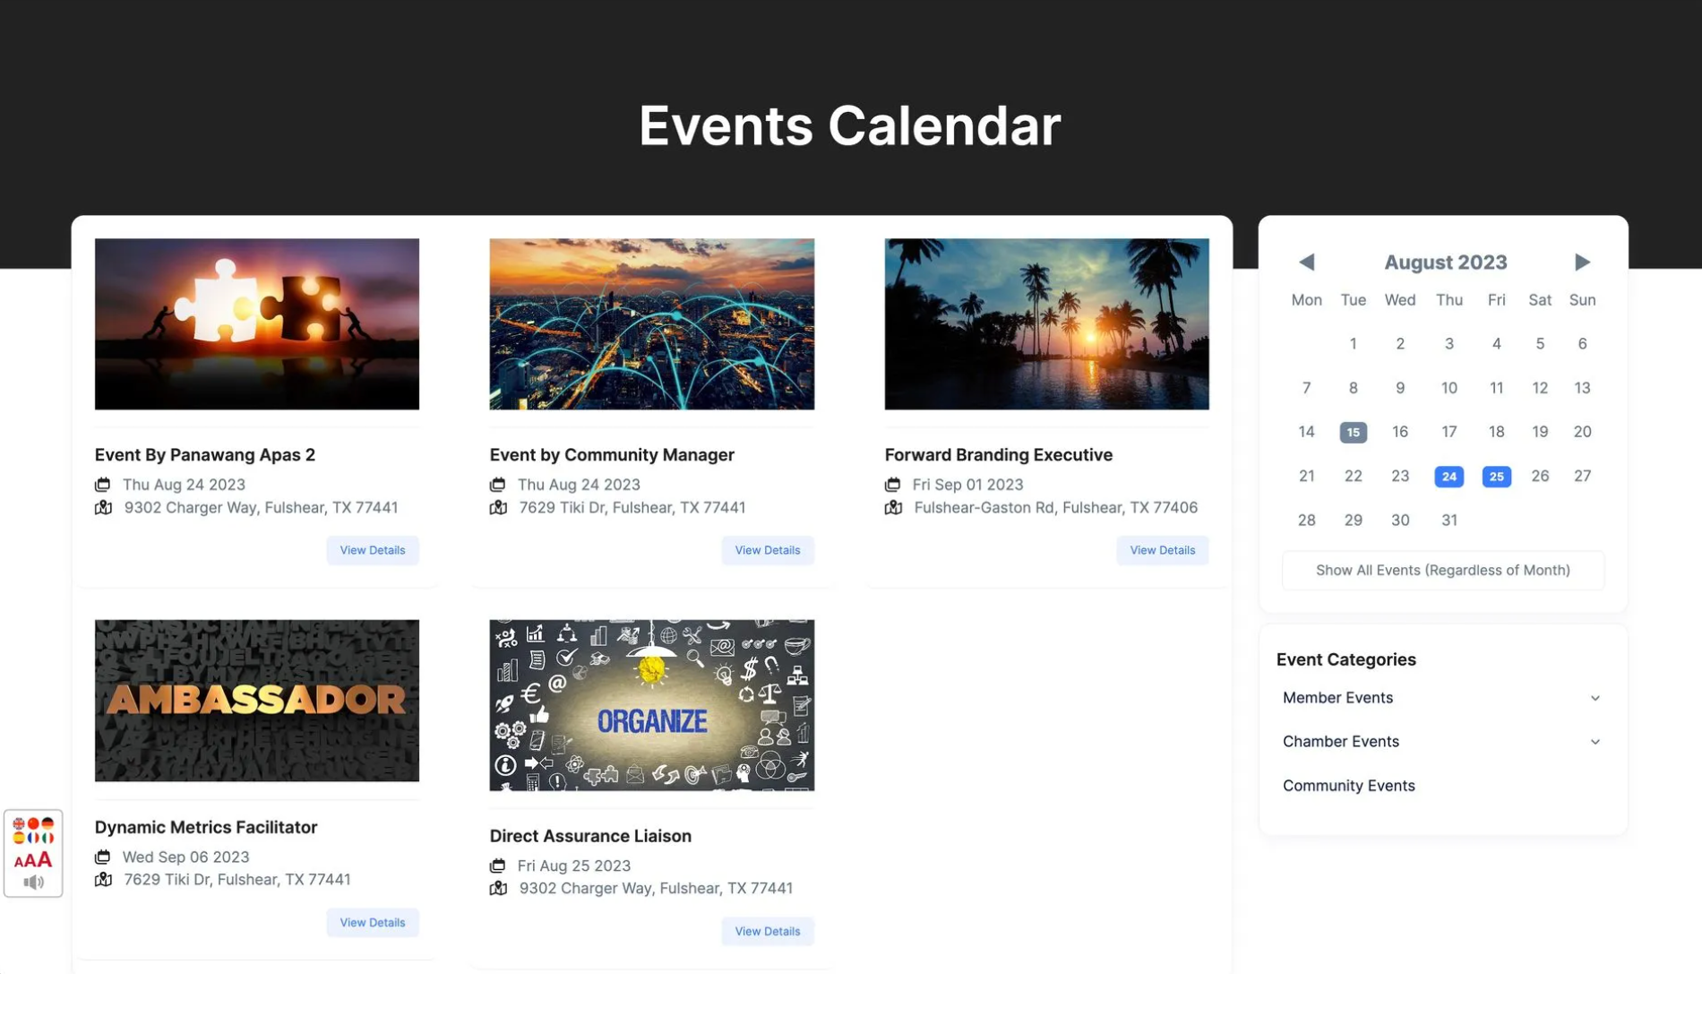Go to next month in calendar
1702x1016 pixels.
pyautogui.click(x=1583, y=263)
